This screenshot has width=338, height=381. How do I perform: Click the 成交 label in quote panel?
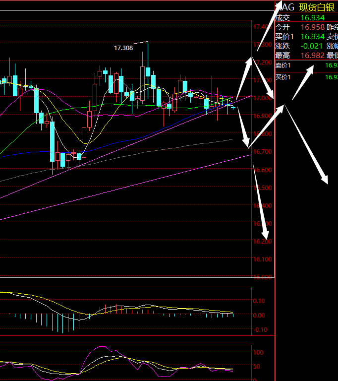coord(282,18)
